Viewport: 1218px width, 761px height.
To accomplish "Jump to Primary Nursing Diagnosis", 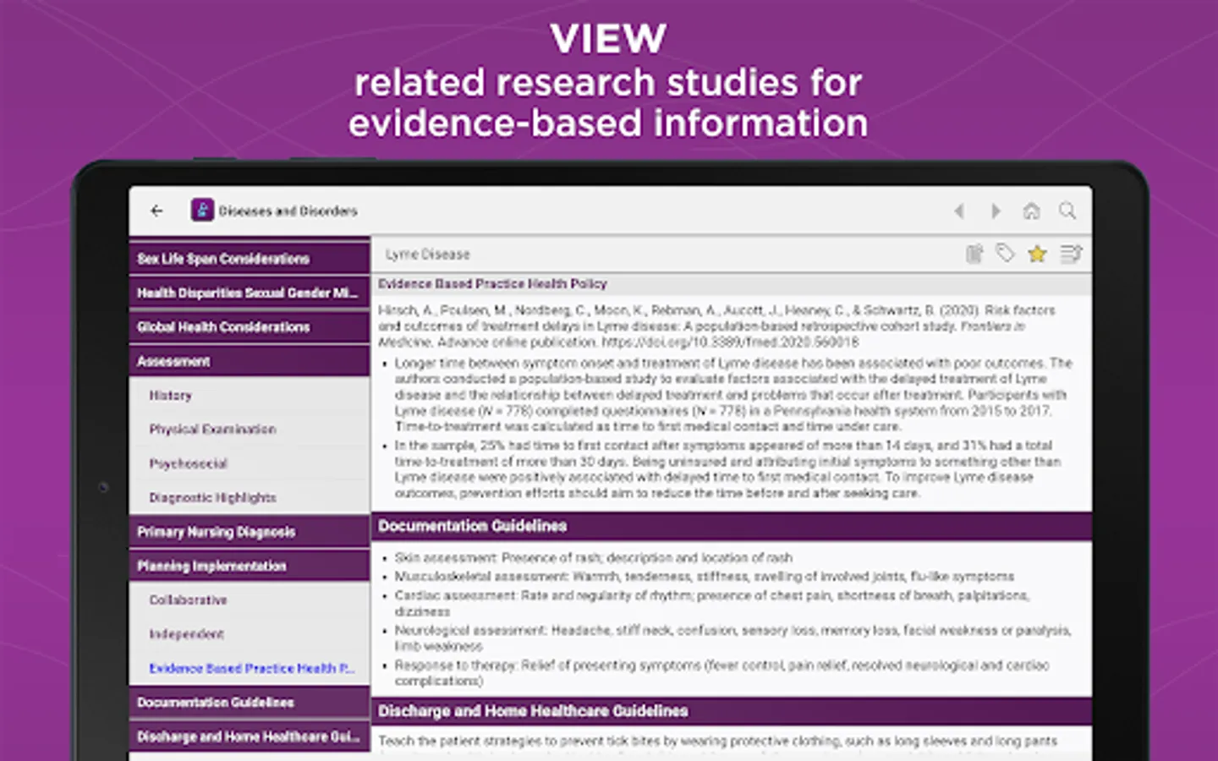I will [x=250, y=532].
